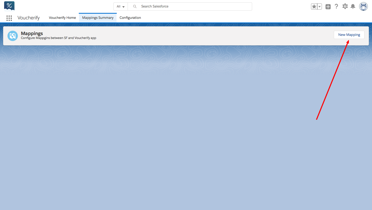Screen dimensions: 372x210
Task: Open the Configuration tab
Action: [x=130, y=18]
